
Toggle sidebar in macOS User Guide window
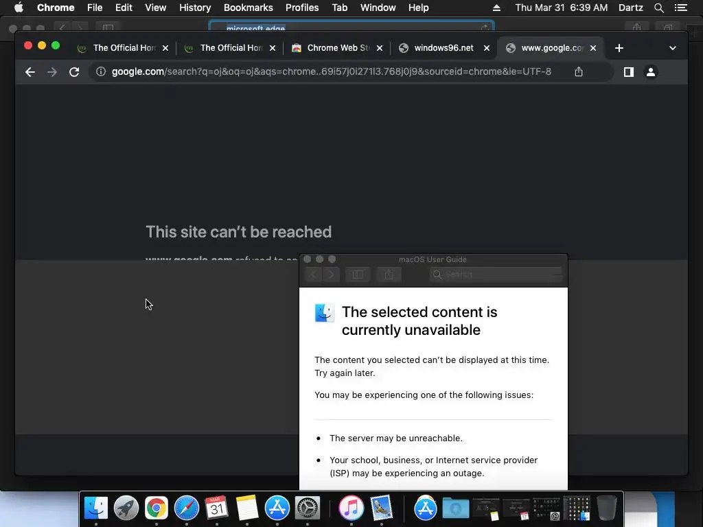(358, 274)
